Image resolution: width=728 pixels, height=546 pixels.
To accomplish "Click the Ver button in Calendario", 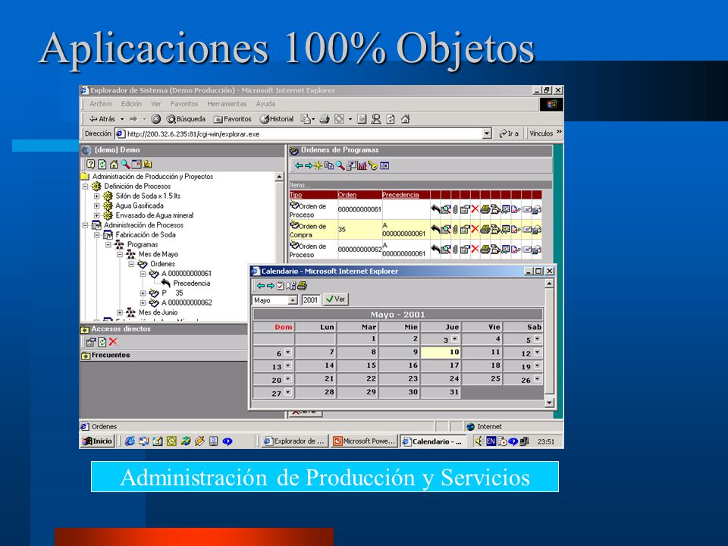I will (x=336, y=300).
